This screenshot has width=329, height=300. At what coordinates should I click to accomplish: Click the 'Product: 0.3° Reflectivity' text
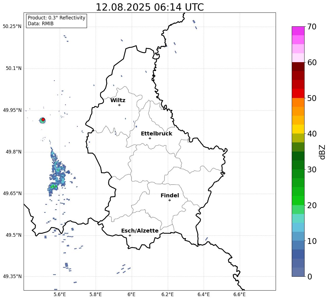pyautogui.click(x=56, y=17)
